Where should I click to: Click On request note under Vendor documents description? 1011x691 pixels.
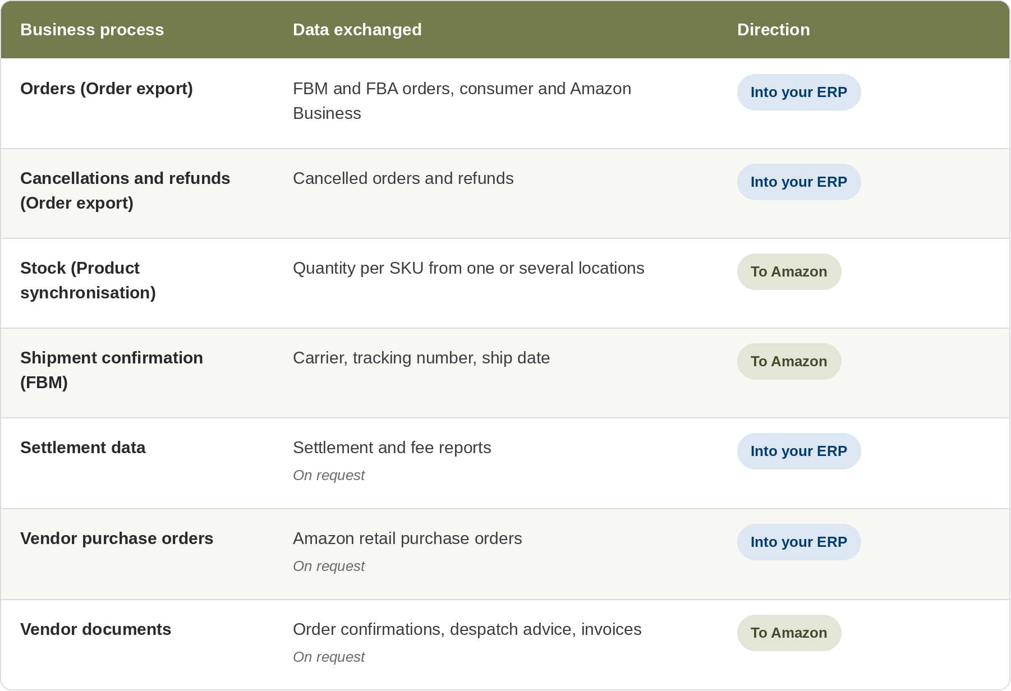click(x=329, y=657)
